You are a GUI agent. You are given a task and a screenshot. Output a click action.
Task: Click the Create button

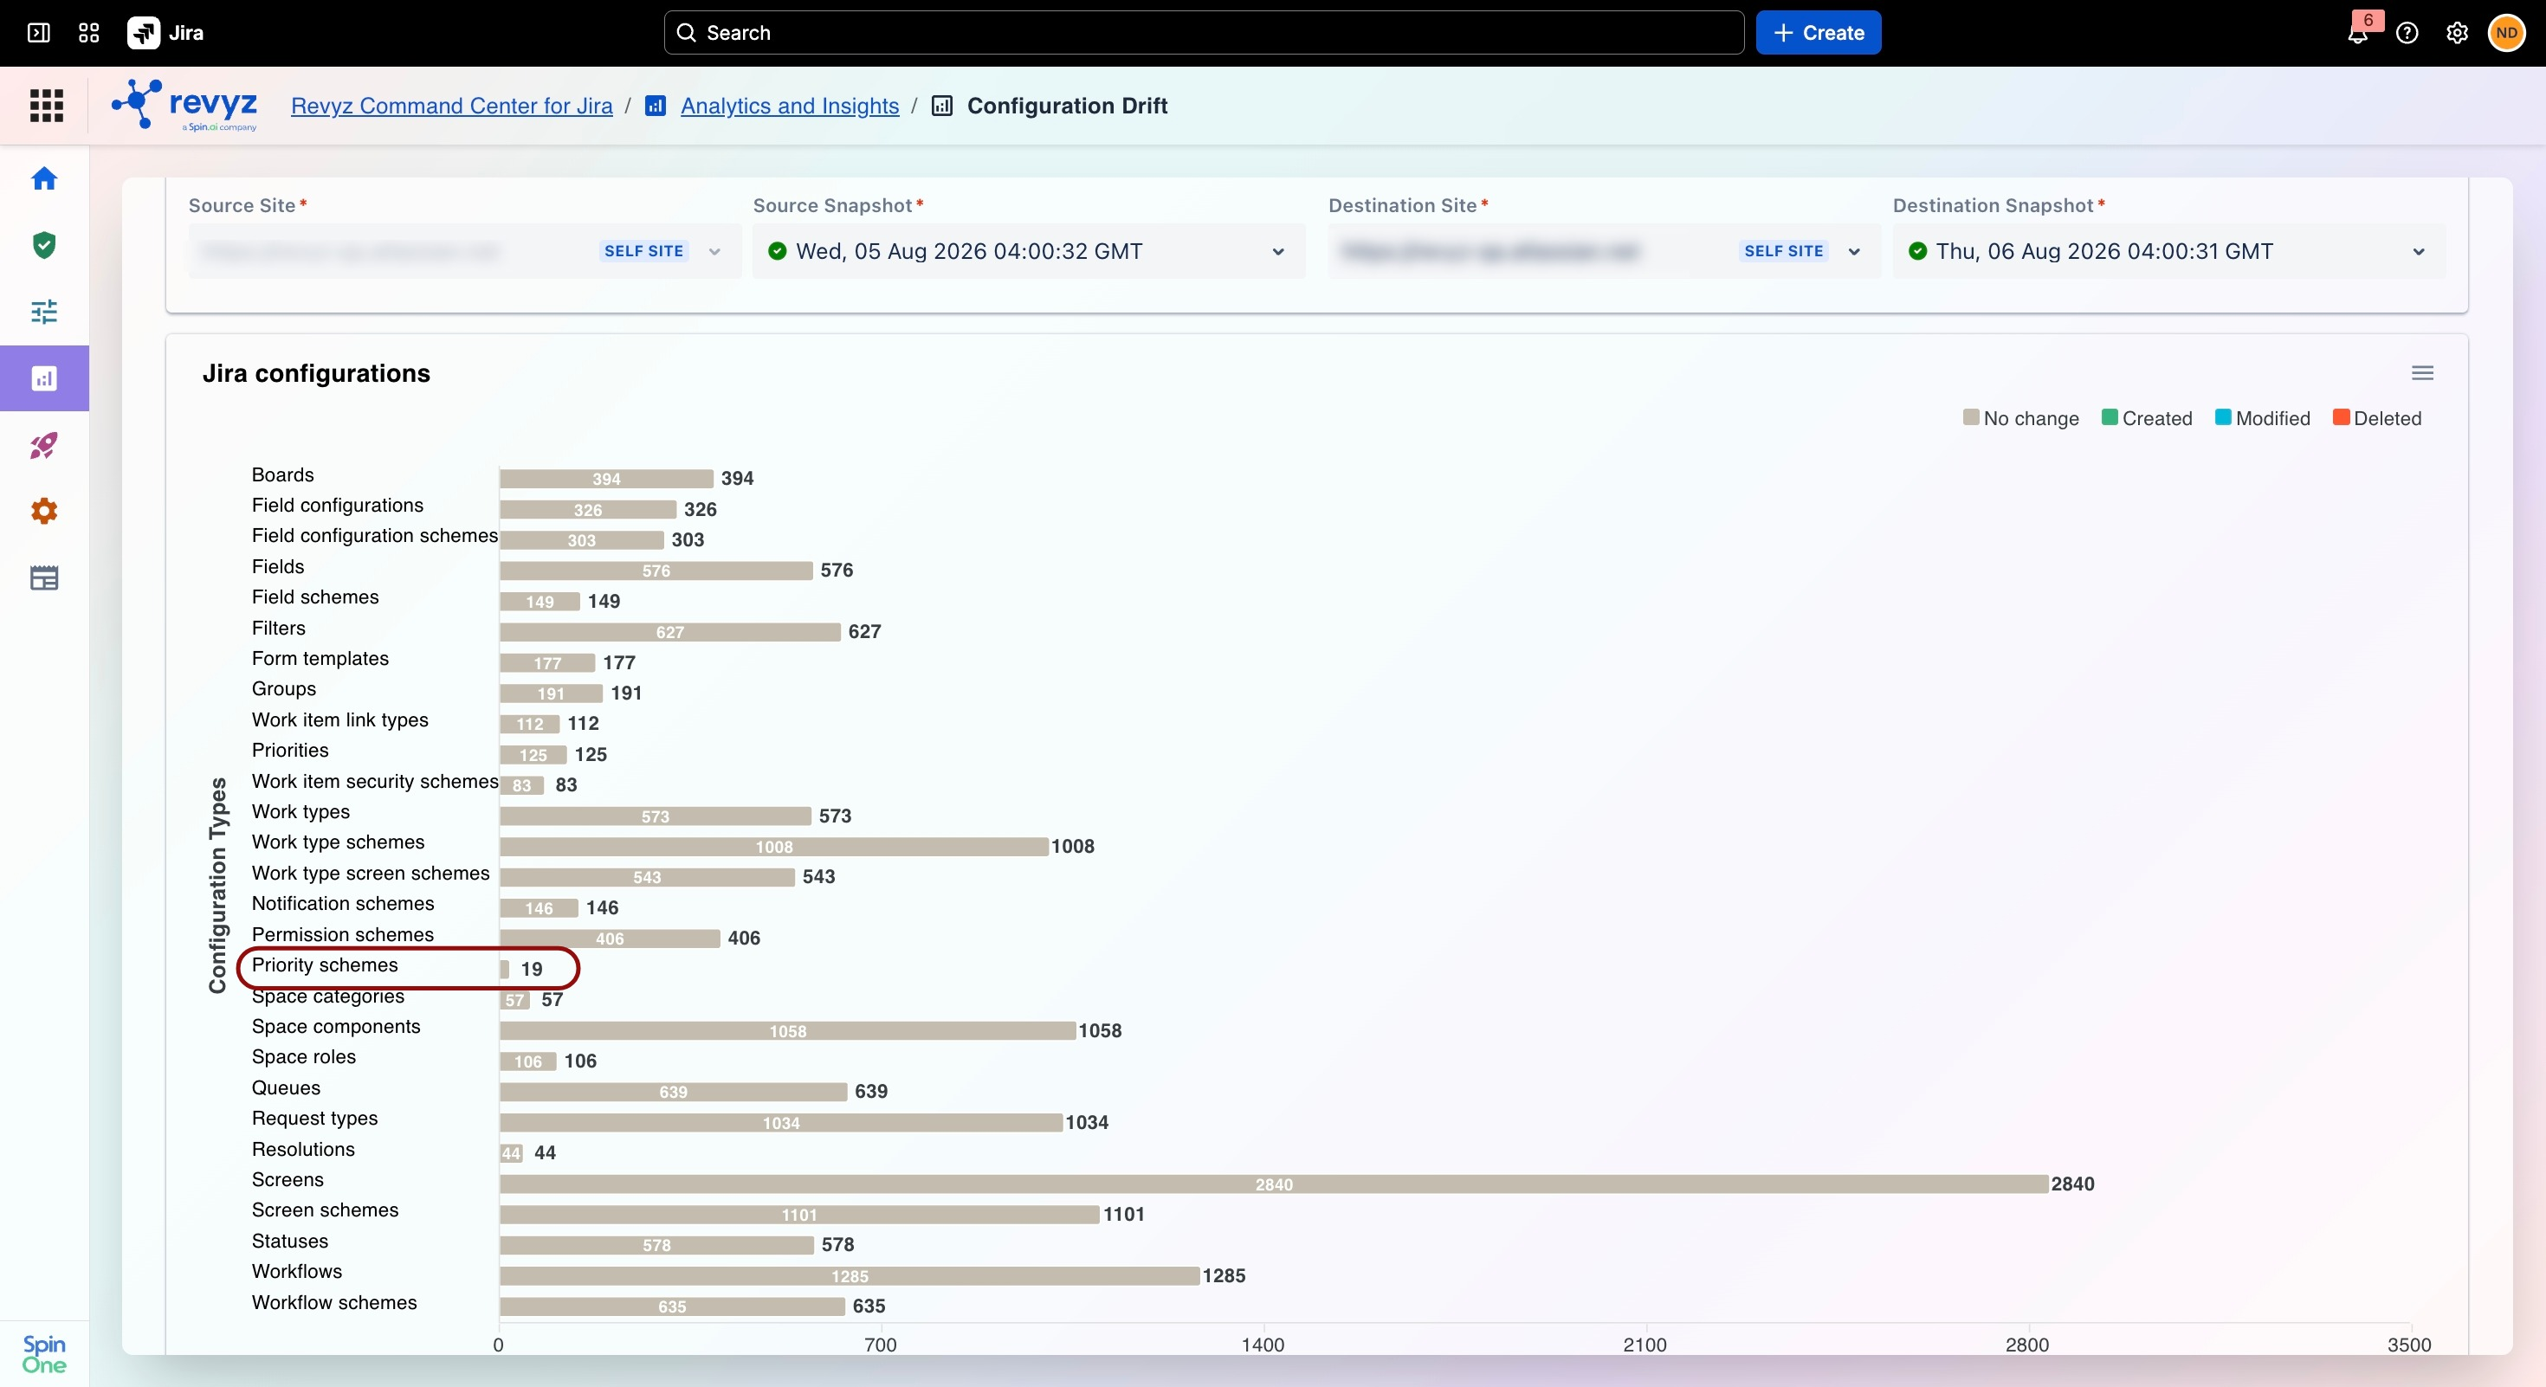tap(1819, 33)
